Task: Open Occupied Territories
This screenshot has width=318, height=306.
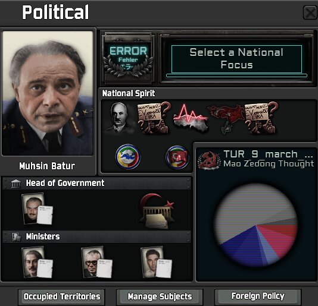Action: (61, 296)
